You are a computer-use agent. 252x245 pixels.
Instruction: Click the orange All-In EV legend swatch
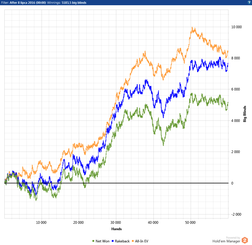tap(133, 241)
